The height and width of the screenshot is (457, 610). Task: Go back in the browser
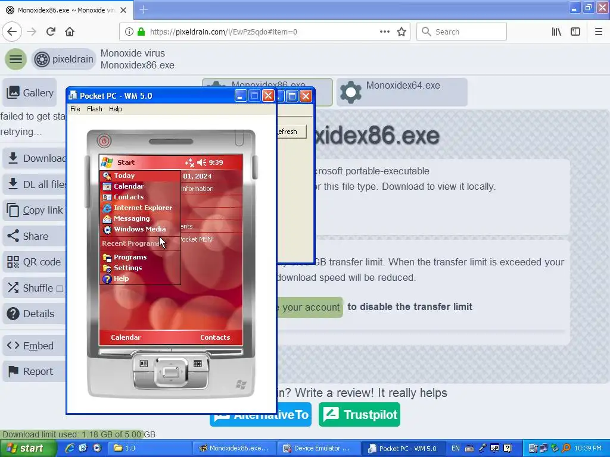coord(12,32)
